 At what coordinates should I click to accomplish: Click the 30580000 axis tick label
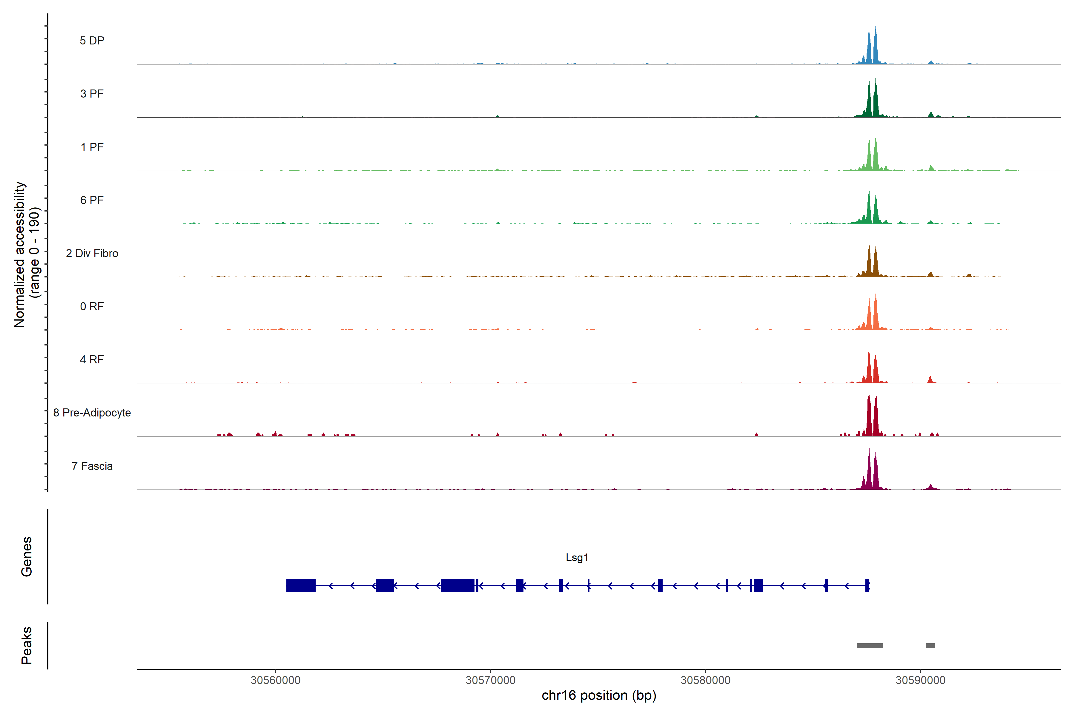(705, 680)
